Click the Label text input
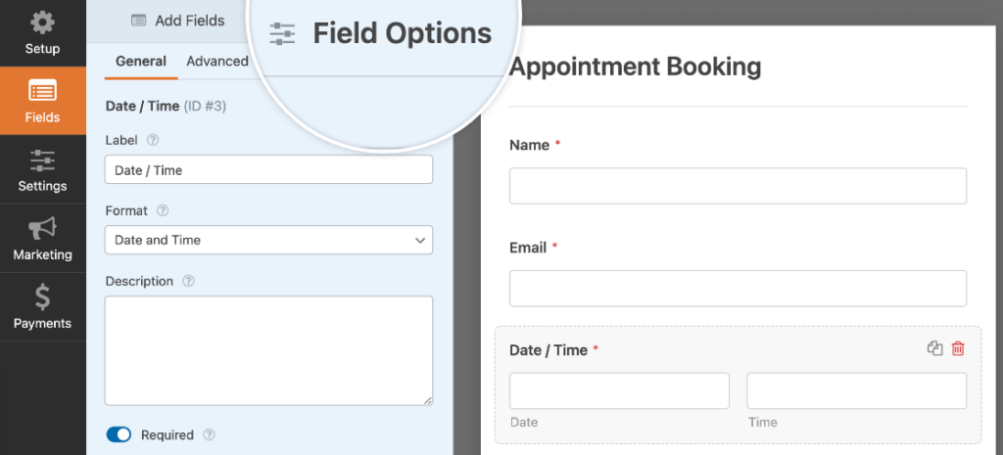 click(x=268, y=170)
